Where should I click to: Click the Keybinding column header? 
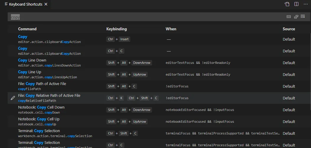click(x=116, y=29)
